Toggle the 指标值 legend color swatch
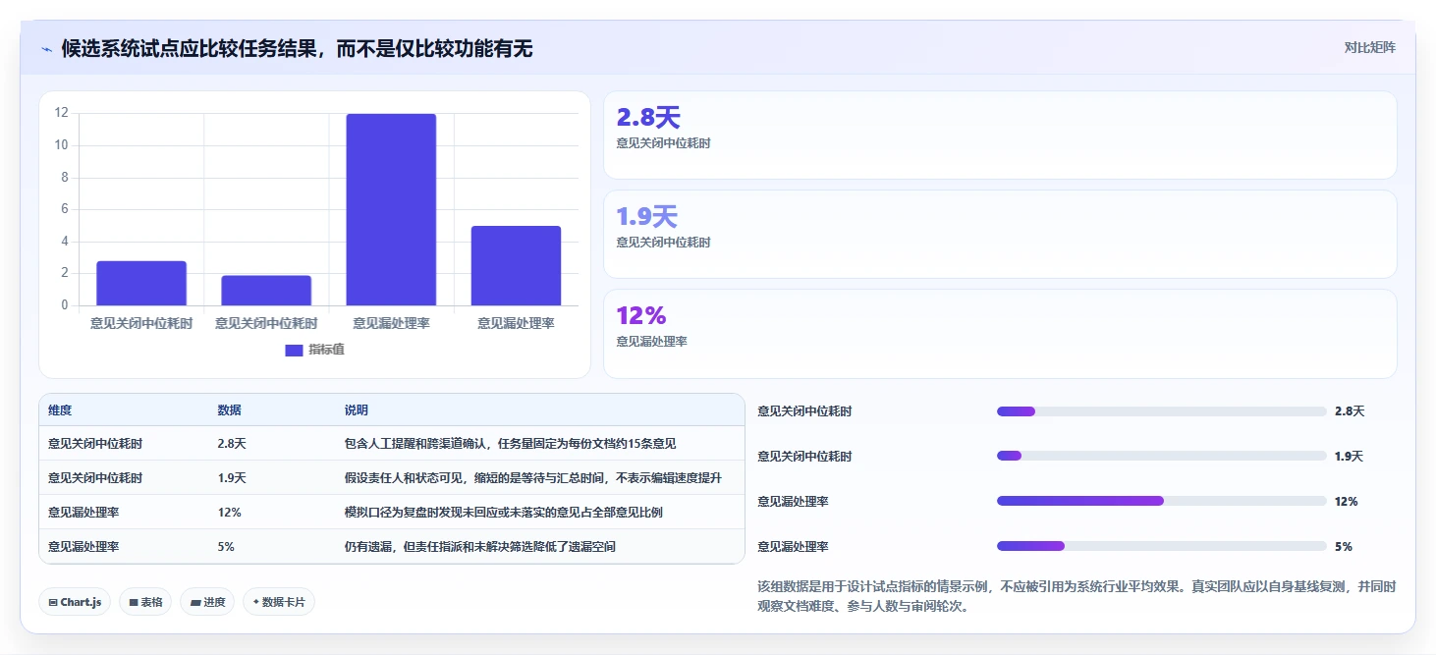The width and height of the screenshot is (1436, 655). pyautogui.click(x=294, y=350)
